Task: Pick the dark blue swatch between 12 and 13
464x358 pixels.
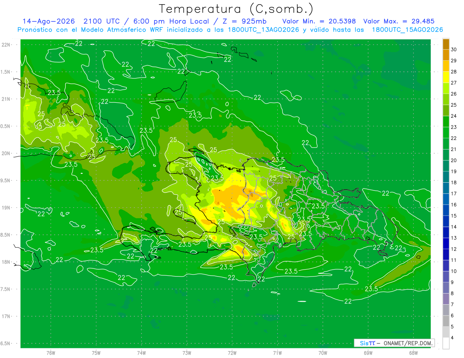Action: pyautogui.click(x=446, y=243)
